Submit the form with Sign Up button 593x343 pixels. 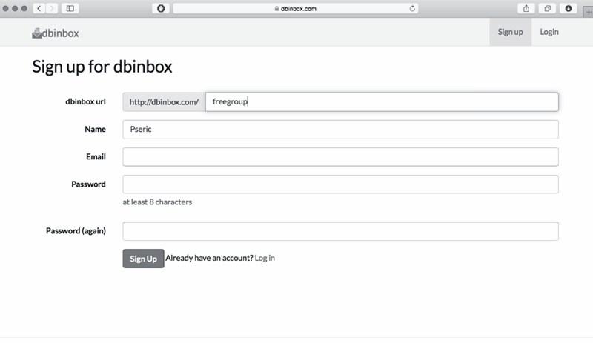[x=143, y=259]
